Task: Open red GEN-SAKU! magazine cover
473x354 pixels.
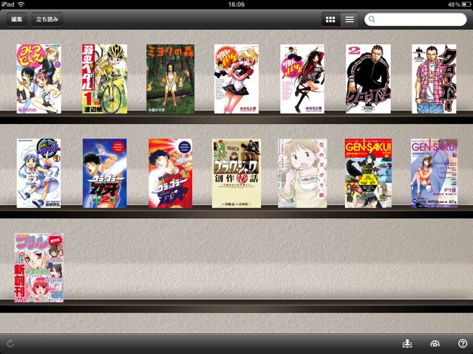Action: pyautogui.click(x=368, y=173)
